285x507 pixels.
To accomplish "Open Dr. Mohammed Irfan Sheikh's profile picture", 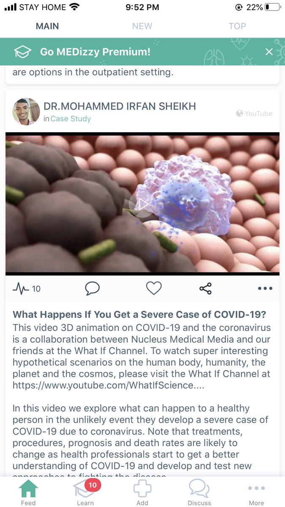I will click(x=26, y=112).
